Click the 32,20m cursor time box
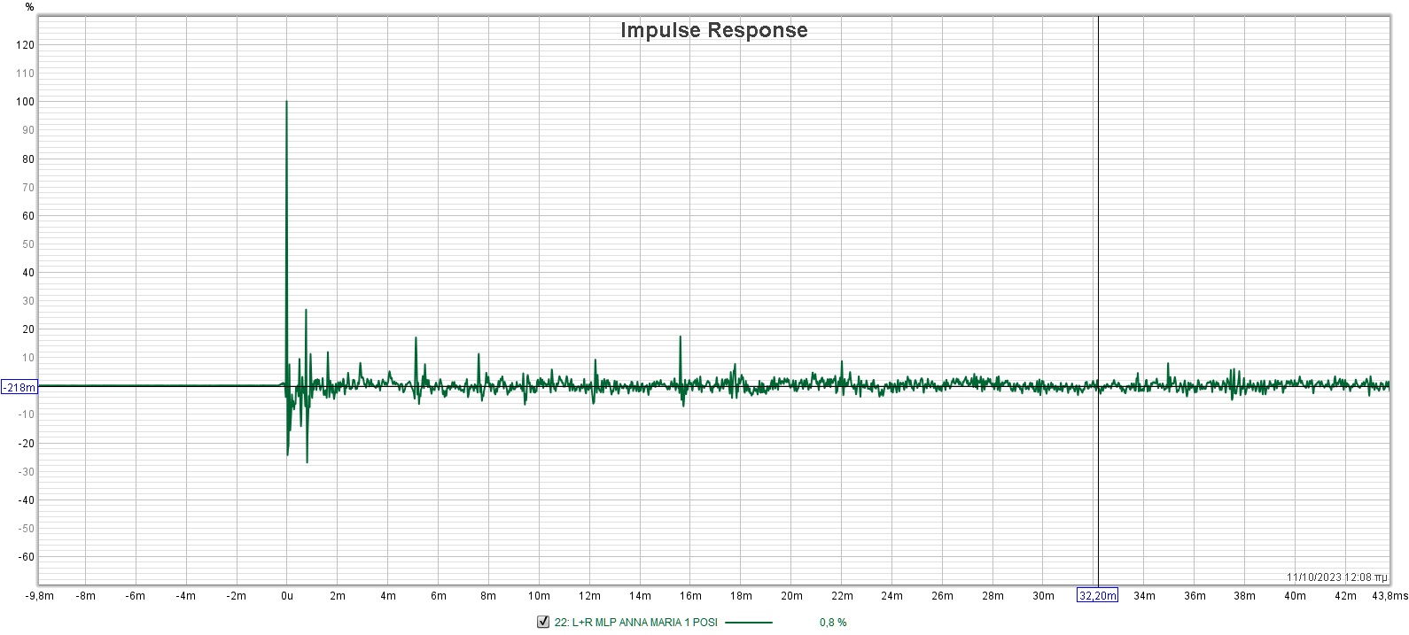 pos(1097,595)
